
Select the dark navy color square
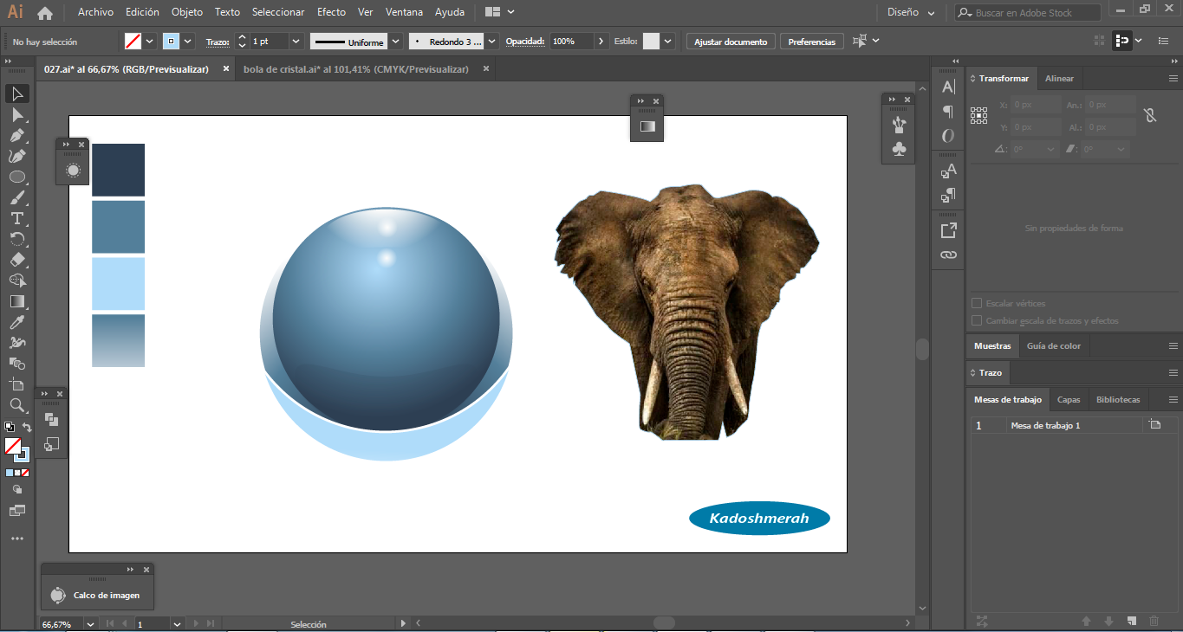pos(118,170)
